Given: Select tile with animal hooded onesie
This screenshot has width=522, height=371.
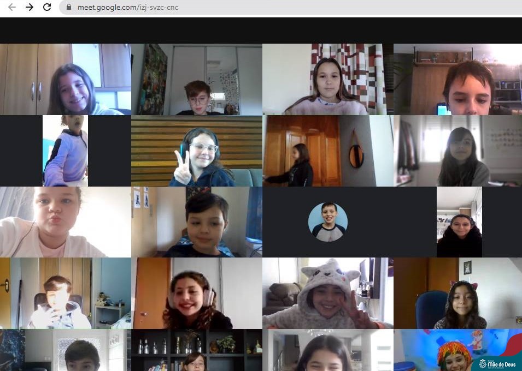Looking at the screenshot, I should click(x=328, y=294).
